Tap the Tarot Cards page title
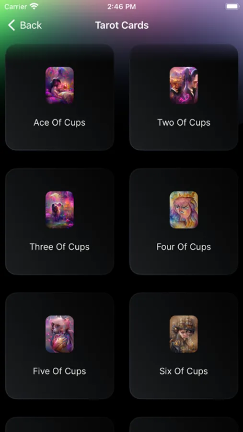The height and width of the screenshot is (432, 243). point(122,25)
